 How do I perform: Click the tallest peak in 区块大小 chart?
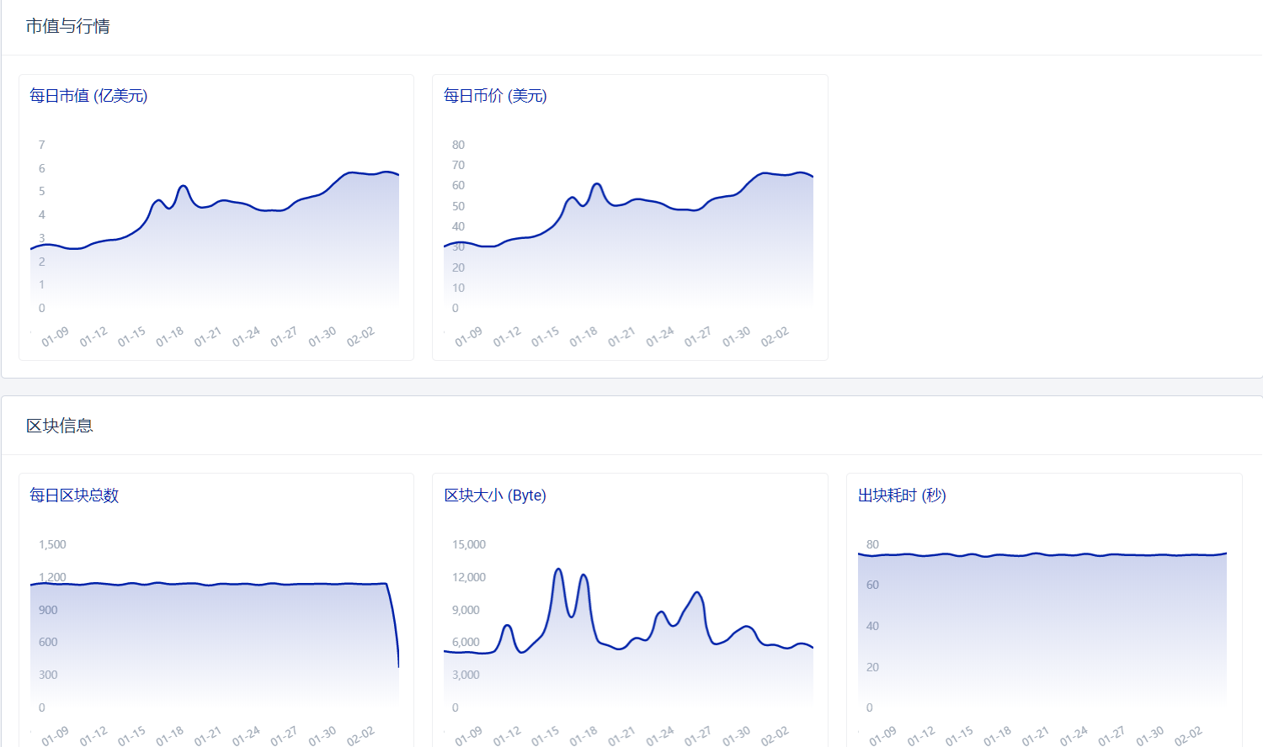pyautogui.click(x=558, y=570)
